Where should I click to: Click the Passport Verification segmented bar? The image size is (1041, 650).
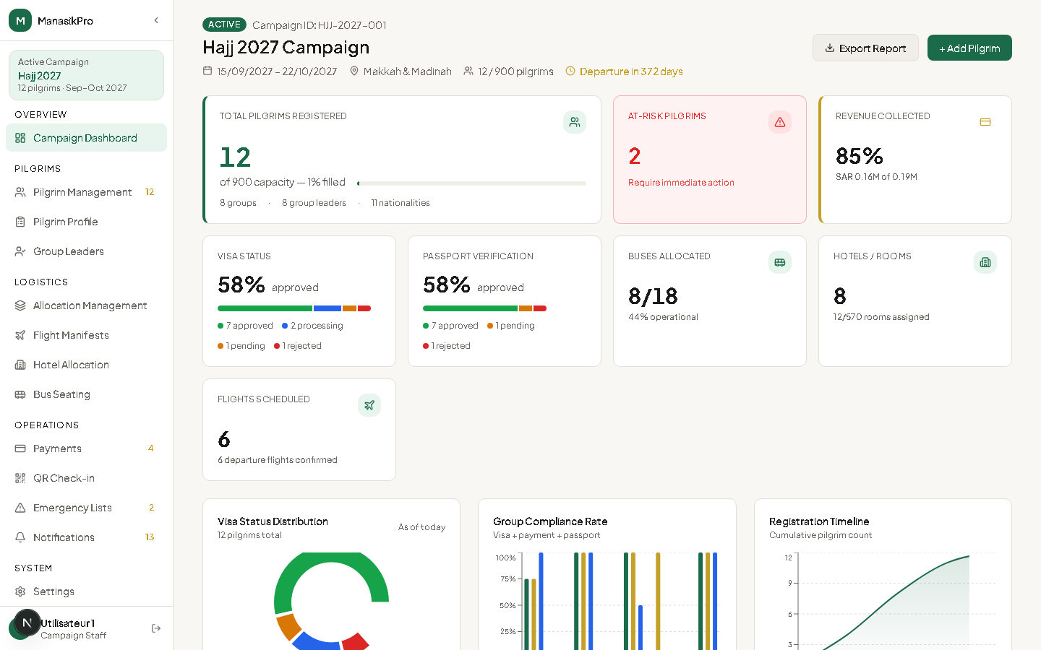[x=484, y=308]
